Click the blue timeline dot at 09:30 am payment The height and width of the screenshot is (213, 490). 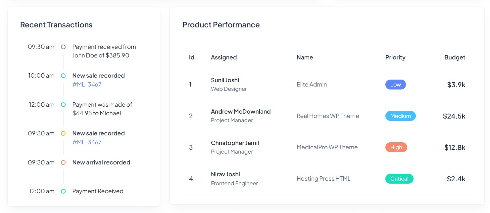click(63, 47)
